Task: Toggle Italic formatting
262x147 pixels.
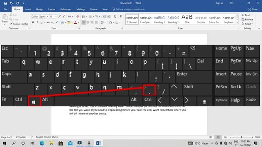Action: (37, 22)
